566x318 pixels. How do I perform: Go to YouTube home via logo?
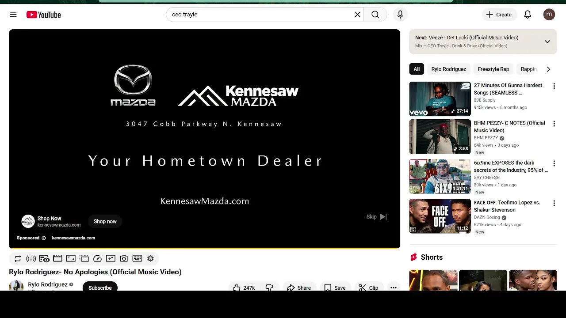click(x=43, y=15)
